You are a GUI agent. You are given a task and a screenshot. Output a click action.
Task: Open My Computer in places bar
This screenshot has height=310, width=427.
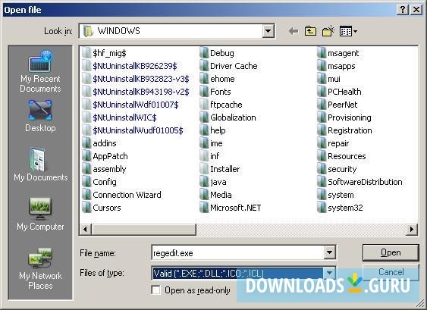click(x=40, y=214)
